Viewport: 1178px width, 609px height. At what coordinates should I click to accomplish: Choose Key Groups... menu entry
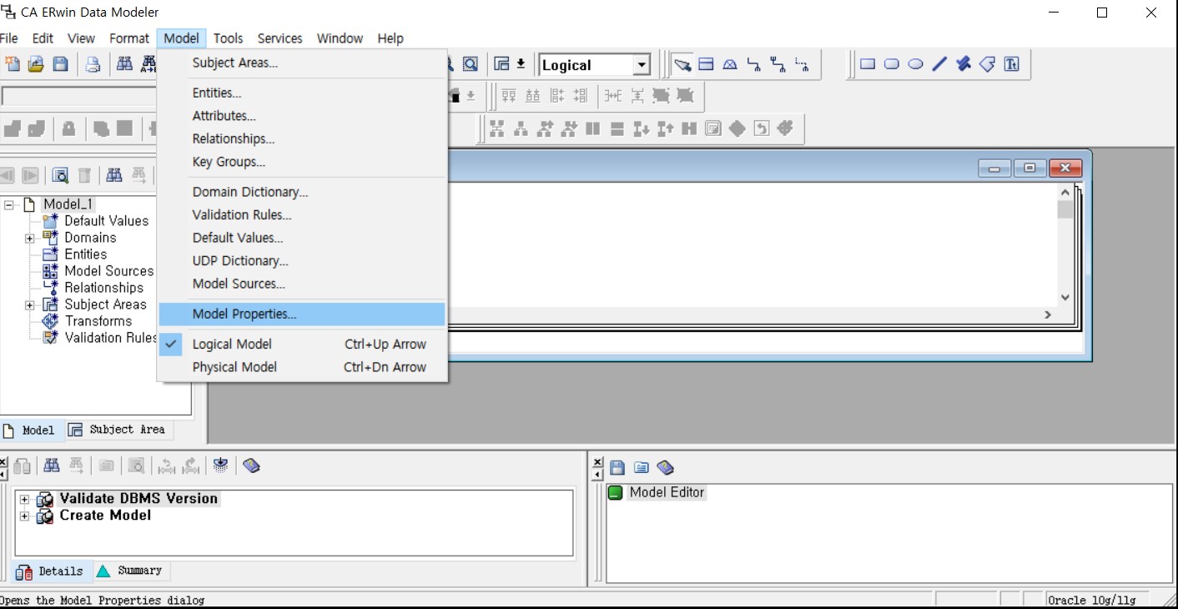click(x=302, y=162)
